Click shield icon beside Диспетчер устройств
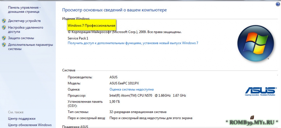 (4, 21)
